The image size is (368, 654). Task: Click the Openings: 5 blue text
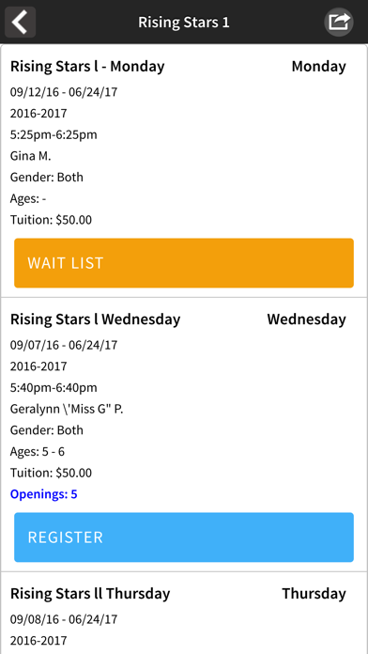point(44,494)
